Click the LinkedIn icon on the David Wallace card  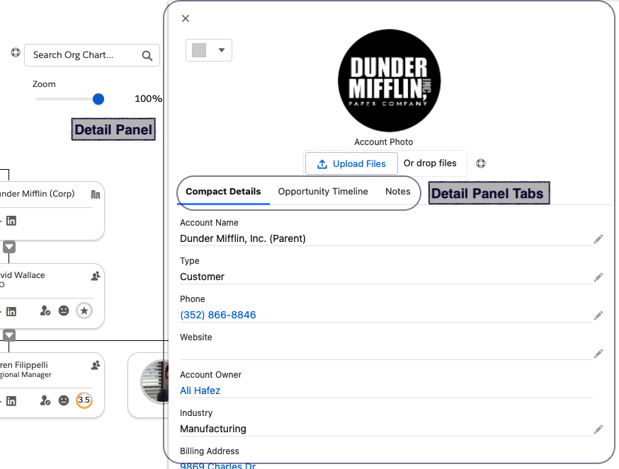pyautogui.click(x=11, y=312)
